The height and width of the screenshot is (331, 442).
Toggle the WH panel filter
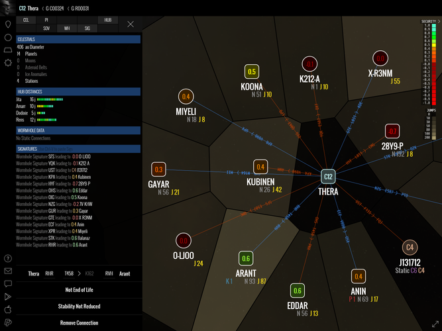coord(67,28)
